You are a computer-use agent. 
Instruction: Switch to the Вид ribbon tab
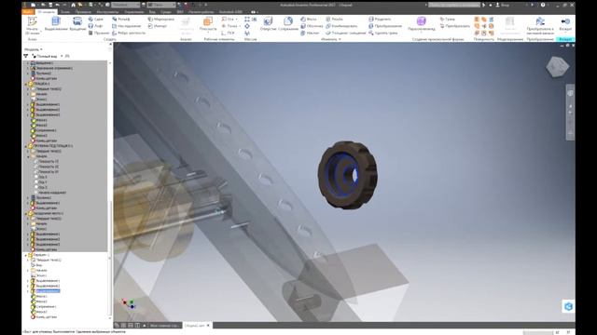tap(152, 12)
